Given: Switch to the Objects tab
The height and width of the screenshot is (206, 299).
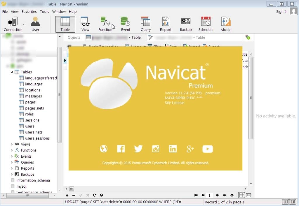Looking at the screenshot, I should [x=74, y=38].
